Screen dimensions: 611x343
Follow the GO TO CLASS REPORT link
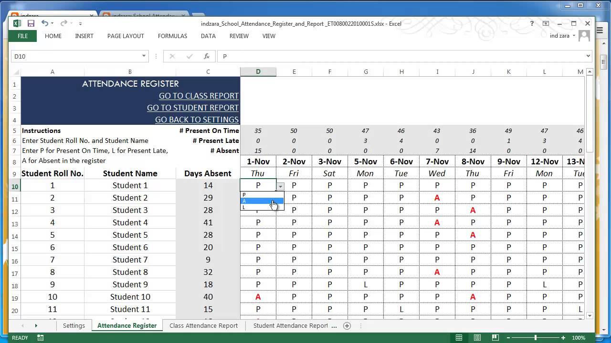pyautogui.click(x=199, y=96)
